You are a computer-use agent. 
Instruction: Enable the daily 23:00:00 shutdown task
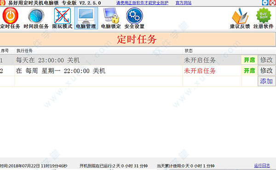[x=249, y=60]
